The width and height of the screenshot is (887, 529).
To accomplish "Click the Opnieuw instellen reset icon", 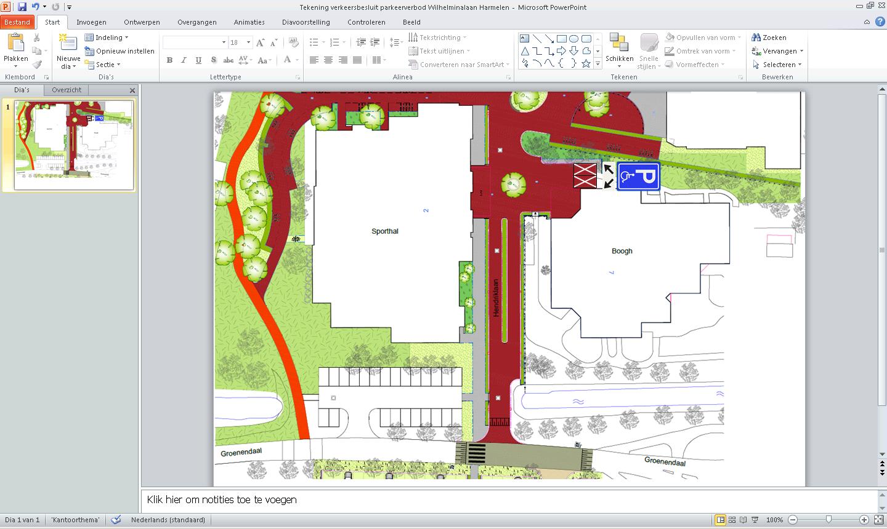I will (x=89, y=51).
